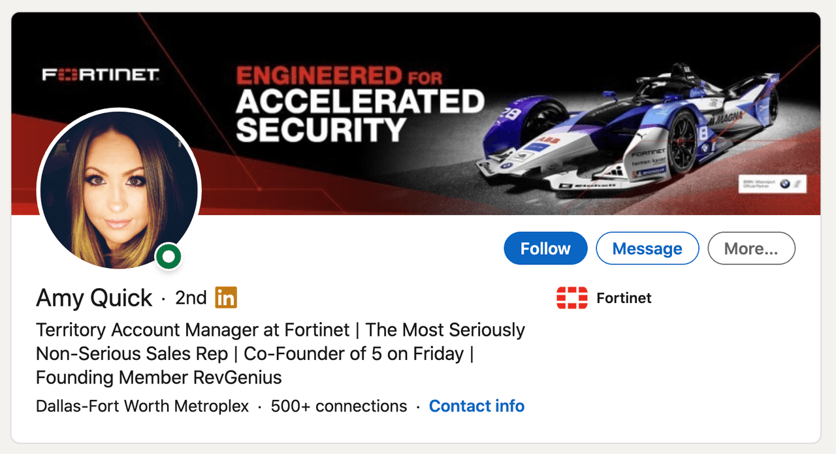
Task: Click the Dallas-Fort Worth Metroplex location
Action: 142,406
